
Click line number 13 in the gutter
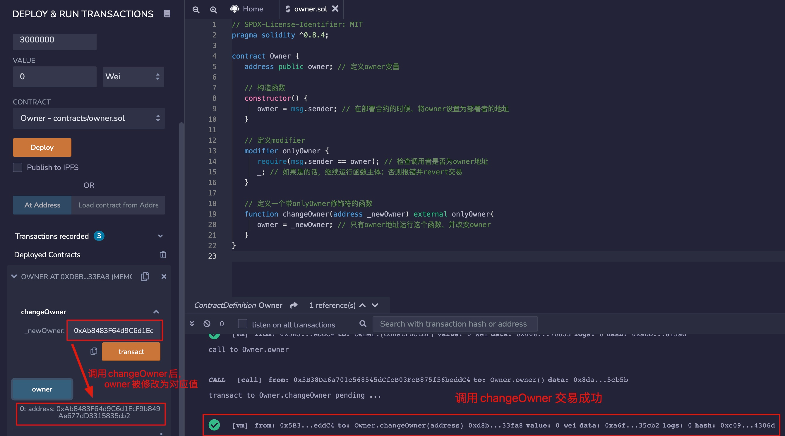212,151
